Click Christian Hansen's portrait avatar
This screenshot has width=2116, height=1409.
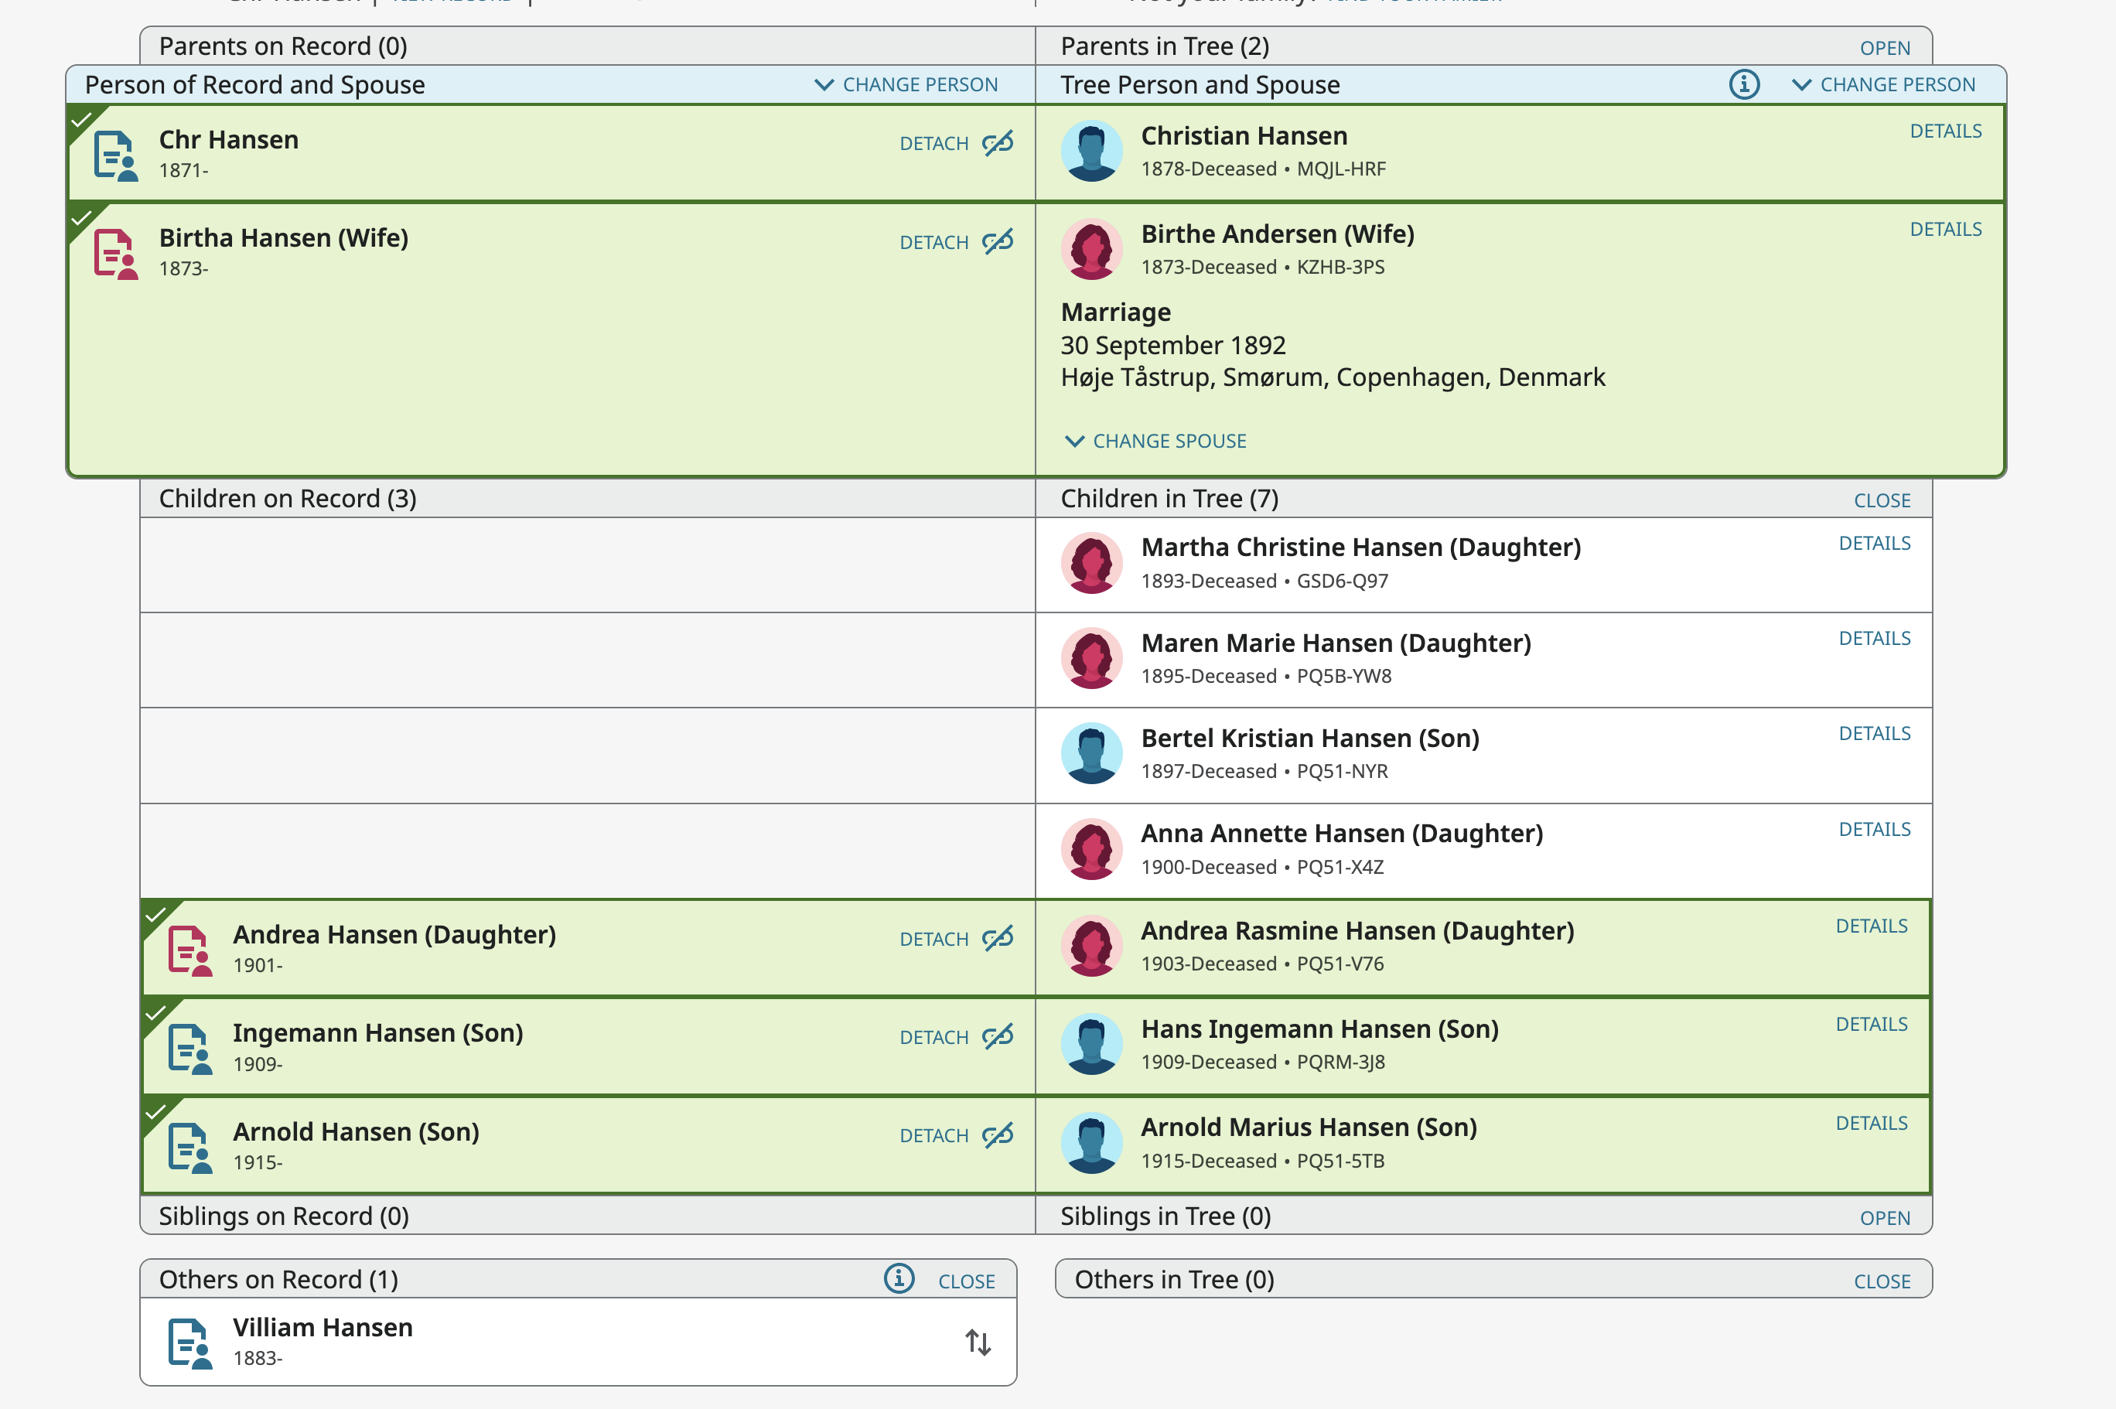pos(1090,150)
